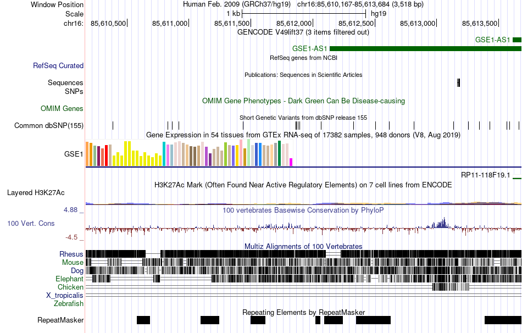Open OMIM Gene Phenotypes track title

[x=304, y=101]
